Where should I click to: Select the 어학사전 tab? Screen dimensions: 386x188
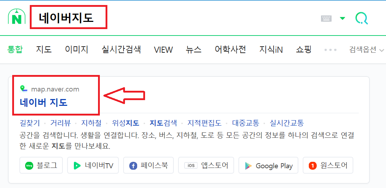coord(231,50)
